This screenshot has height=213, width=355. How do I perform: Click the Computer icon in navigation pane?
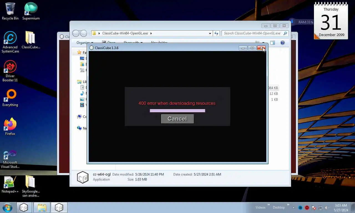click(x=79, y=117)
